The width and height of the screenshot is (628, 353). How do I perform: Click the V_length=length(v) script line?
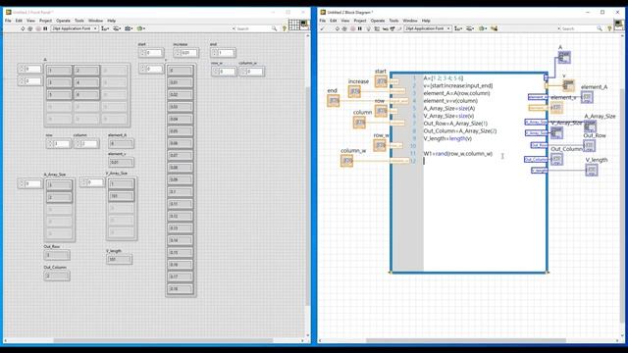447,138
